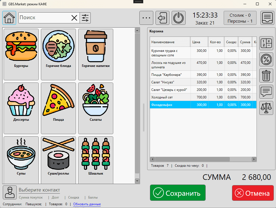Image resolution: width=276 pixels, height=208 pixels.
Task: Select Холодный сет row in cart
Action: 170,97
